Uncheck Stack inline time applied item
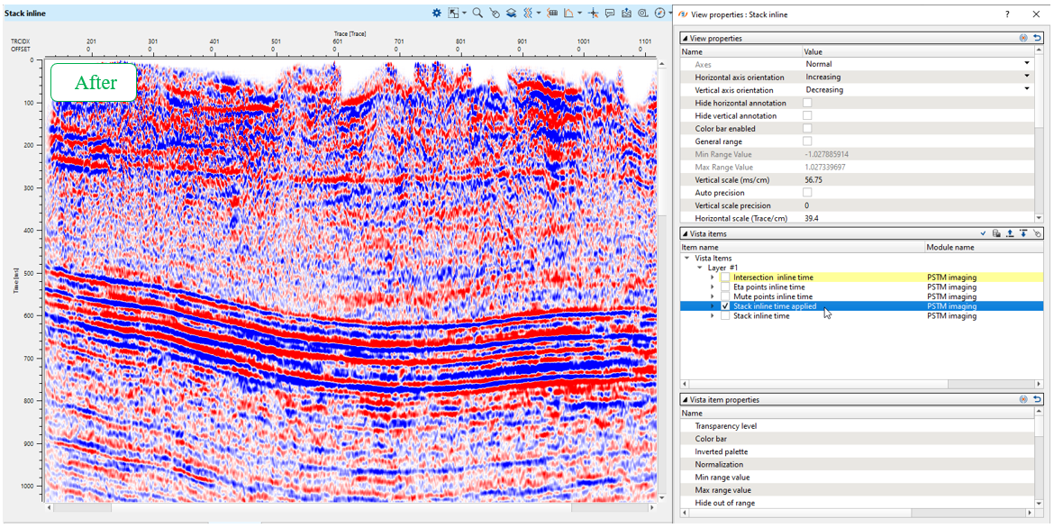Screen dimensions: 1054x528 tap(725, 306)
